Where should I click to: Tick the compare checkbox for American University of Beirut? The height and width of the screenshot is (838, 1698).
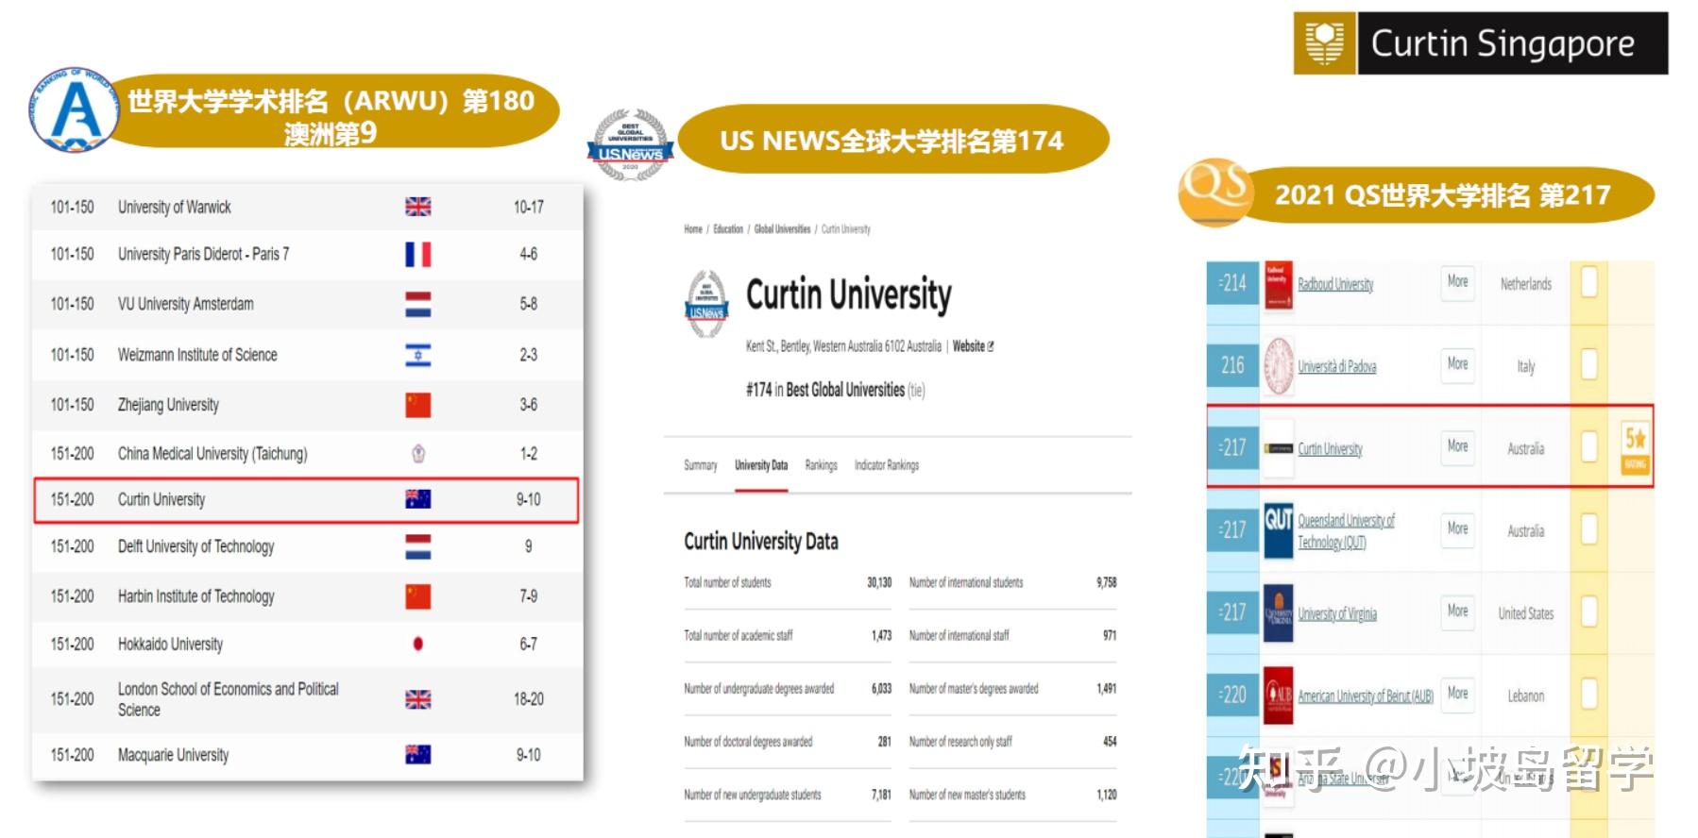1589,694
